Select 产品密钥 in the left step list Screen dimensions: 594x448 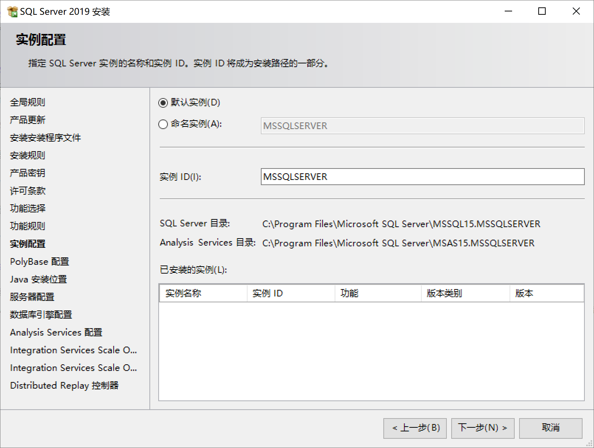(28, 173)
